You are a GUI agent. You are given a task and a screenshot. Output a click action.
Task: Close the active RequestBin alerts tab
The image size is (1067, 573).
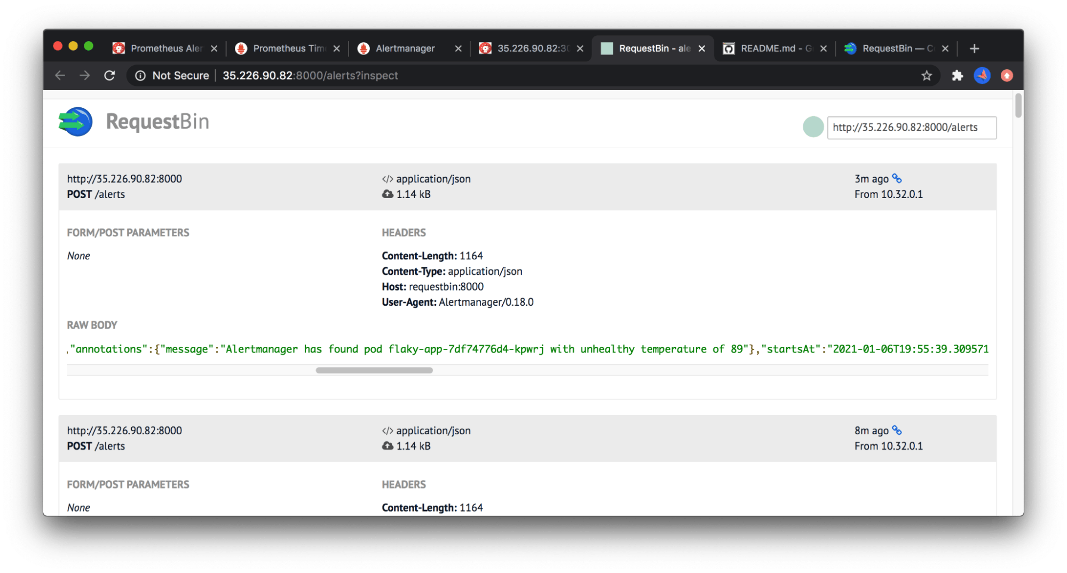coord(701,49)
